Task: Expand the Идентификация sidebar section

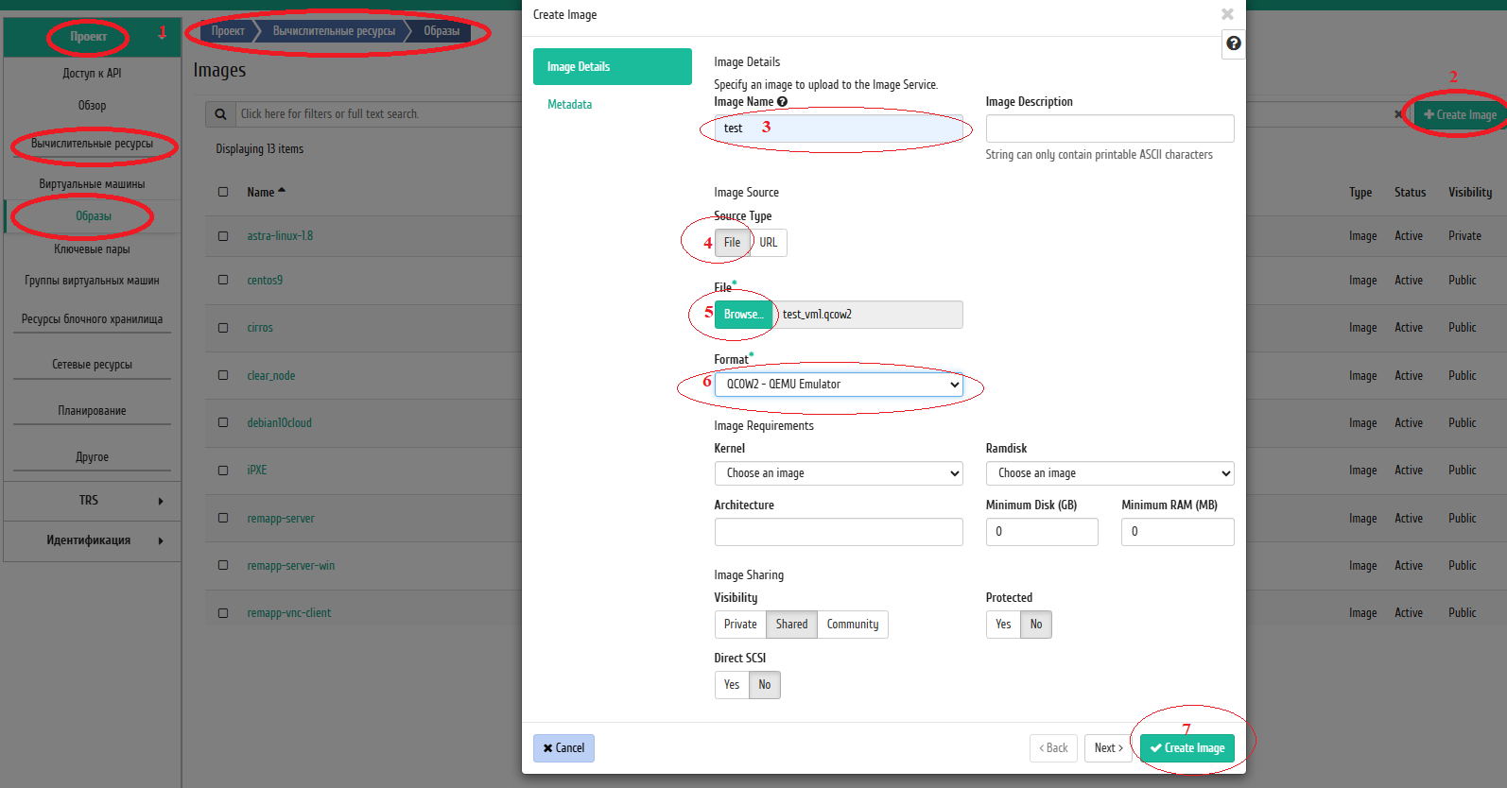Action: (x=92, y=540)
